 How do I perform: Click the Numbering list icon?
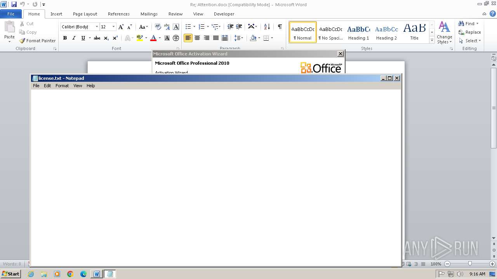pos(201,27)
